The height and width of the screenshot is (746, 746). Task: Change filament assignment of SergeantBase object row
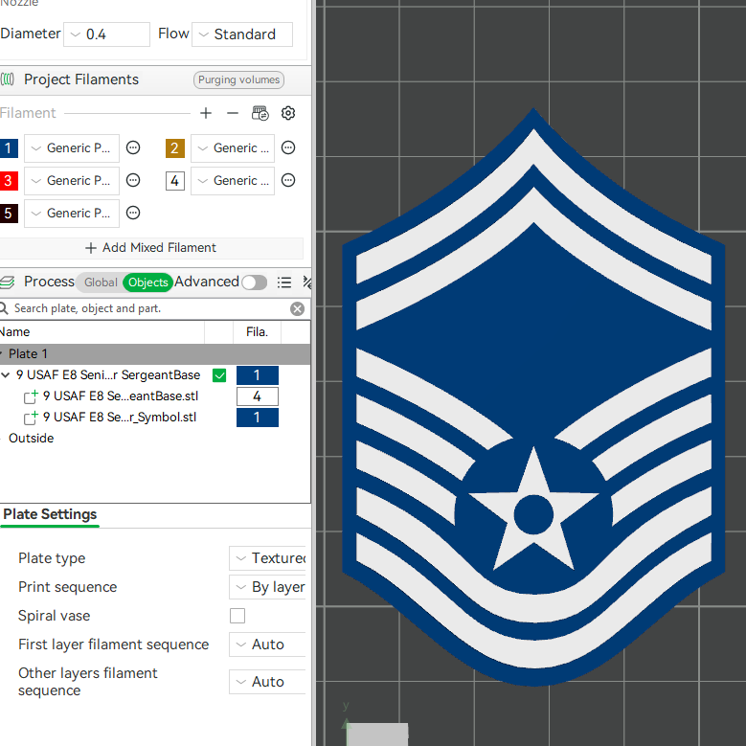[x=258, y=375]
